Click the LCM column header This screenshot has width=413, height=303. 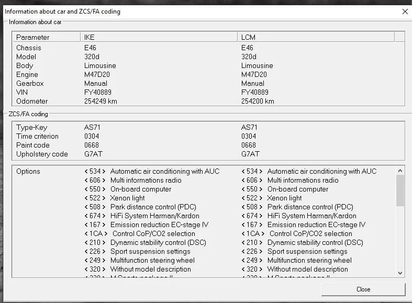[x=316, y=37]
